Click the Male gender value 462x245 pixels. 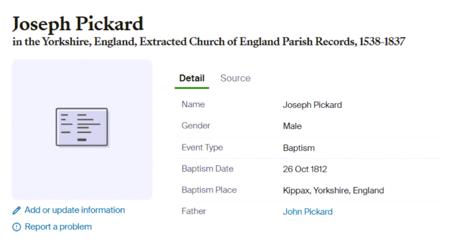(x=292, y=126)
